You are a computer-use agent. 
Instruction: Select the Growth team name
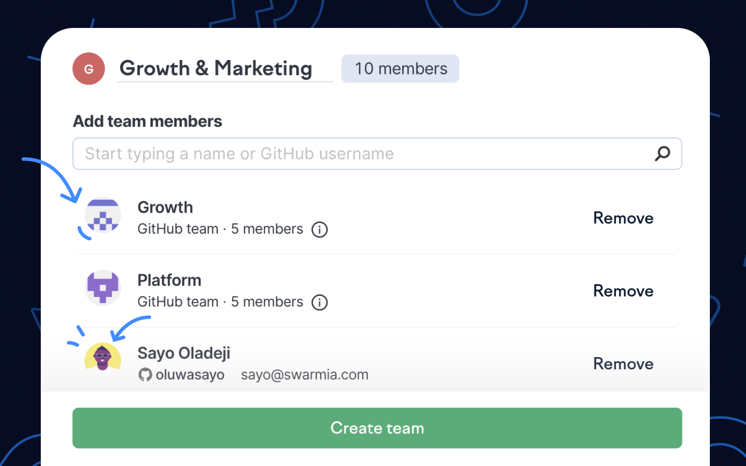click(x=165, y=207)
